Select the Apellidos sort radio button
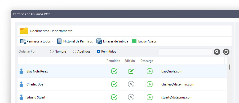This screenshot has width=239, height=103. click(74, 51)
